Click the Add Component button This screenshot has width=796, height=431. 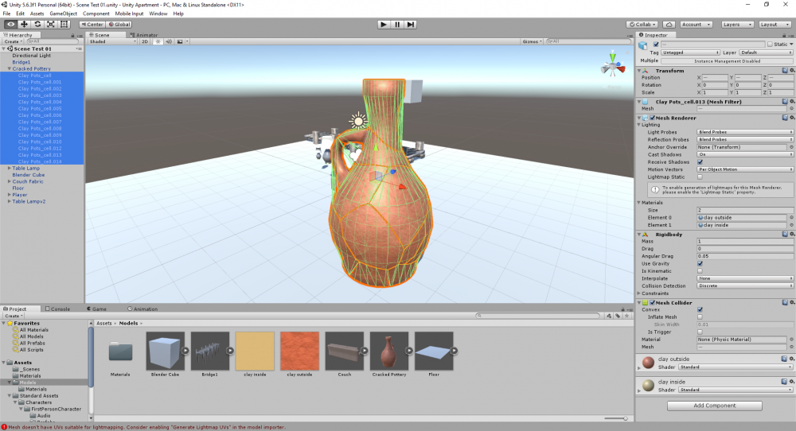pos(714,406)
